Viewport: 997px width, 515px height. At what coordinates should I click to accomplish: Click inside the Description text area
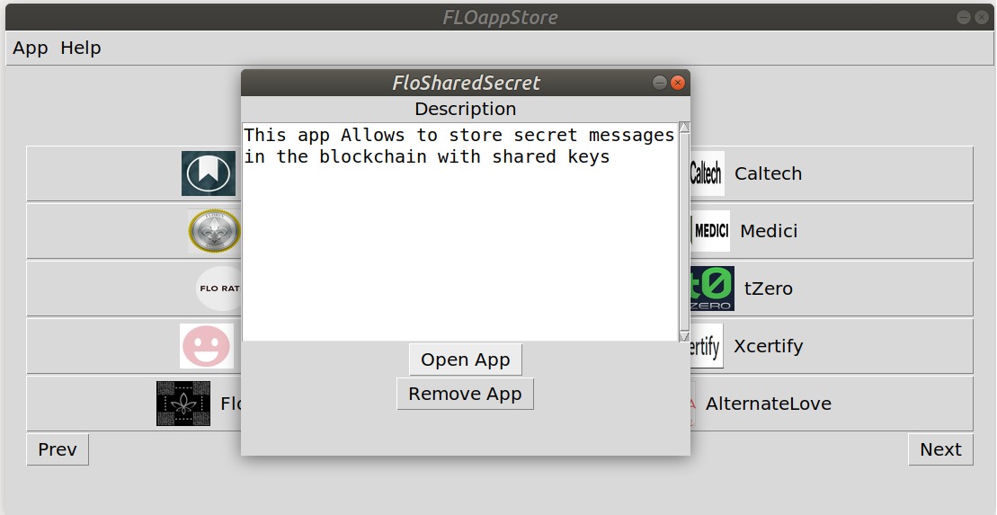click(x=459, y=252)
